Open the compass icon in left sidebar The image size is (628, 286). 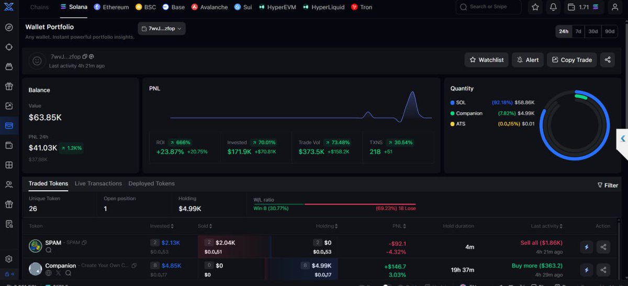[9, 28]
